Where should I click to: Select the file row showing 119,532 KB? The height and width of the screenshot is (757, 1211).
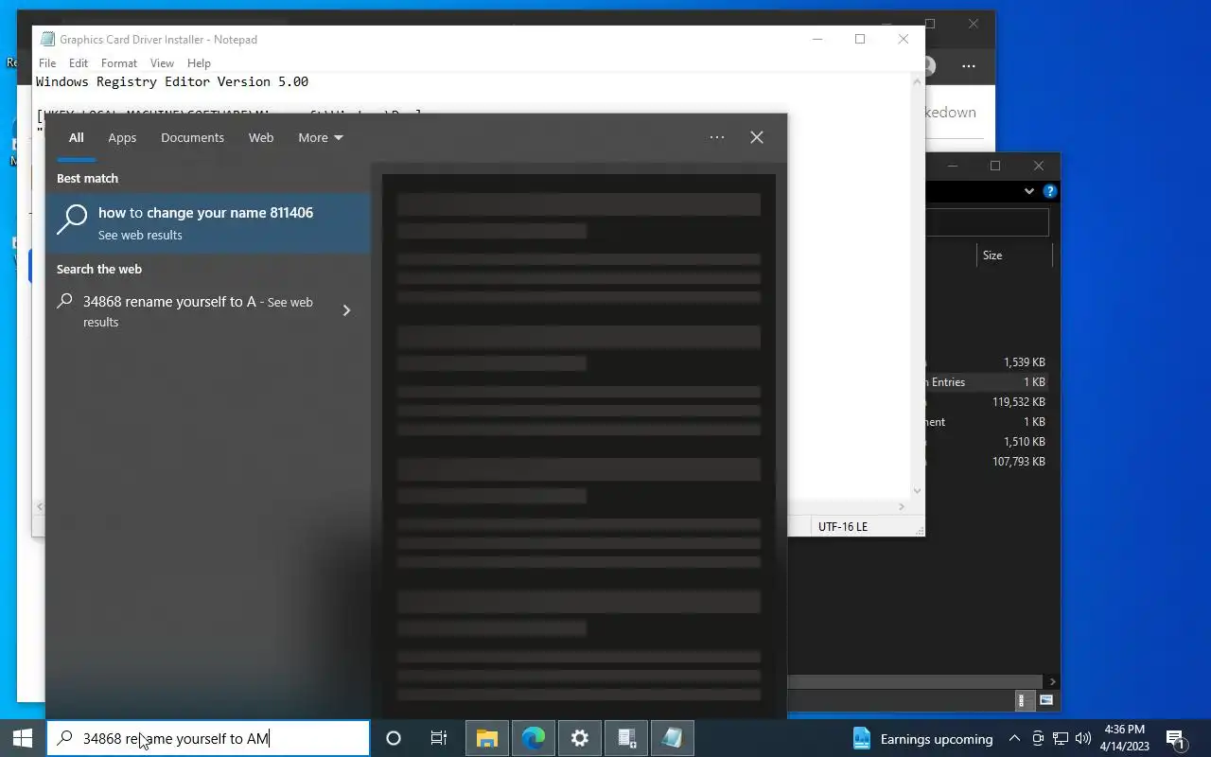988,402
